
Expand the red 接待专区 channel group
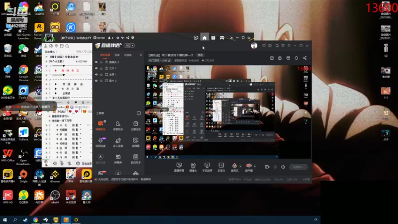[x=56, y=71]
